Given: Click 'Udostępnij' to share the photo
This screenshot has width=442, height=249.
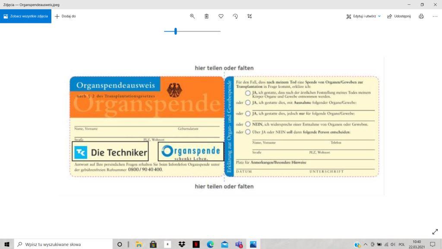Looking at the screenshot, I should pos(399,16).
